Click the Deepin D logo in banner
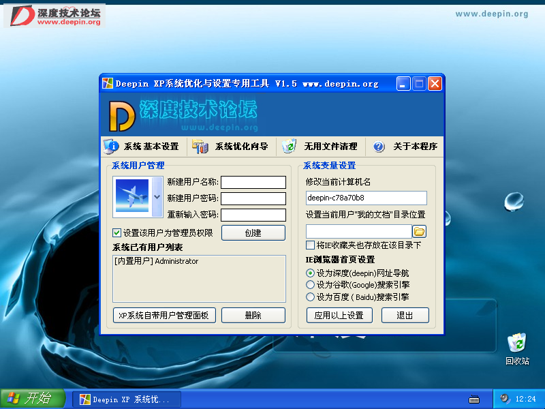The height and width of the screenshot is (409, 545). (x=122, y=116)
